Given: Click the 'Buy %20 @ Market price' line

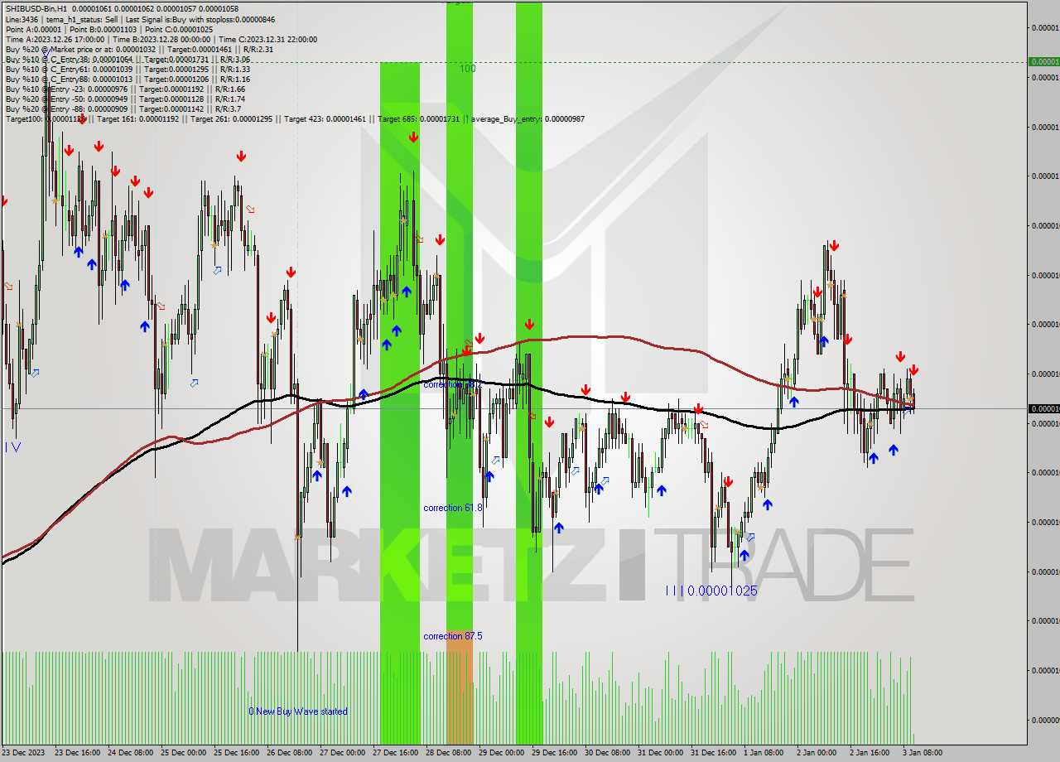Looking at the screenshot, I should pyautogui.click(x=139, y=49).
